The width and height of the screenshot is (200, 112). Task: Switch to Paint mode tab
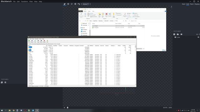(192, 4)
